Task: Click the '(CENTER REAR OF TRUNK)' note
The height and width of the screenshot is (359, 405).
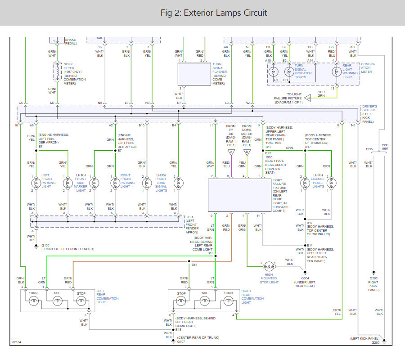Action: click(198, 337)
